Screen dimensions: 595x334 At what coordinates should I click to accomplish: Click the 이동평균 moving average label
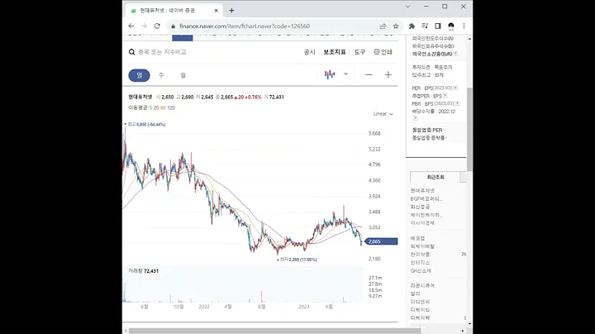[138, 107]
